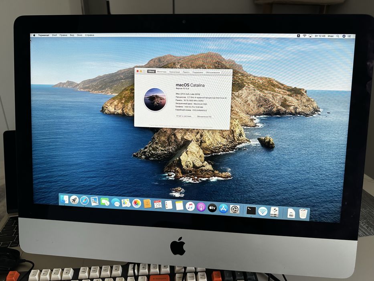Click the Графика Intel Iris Pro line

point(189,107)
